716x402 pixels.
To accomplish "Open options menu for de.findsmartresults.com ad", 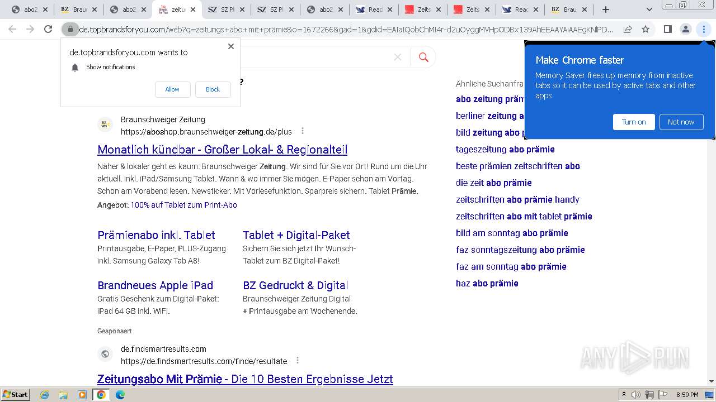I will pos(298,361).
